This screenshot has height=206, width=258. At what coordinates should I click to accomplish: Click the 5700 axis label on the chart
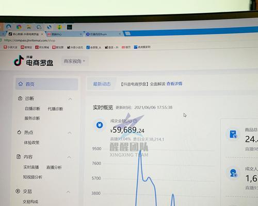click(96, 178)
